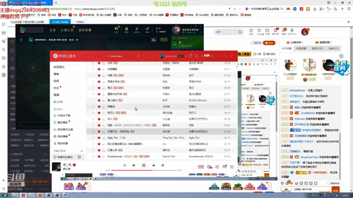
Task: Toggle the heart on song 无人
Action: tap(99, 119)
